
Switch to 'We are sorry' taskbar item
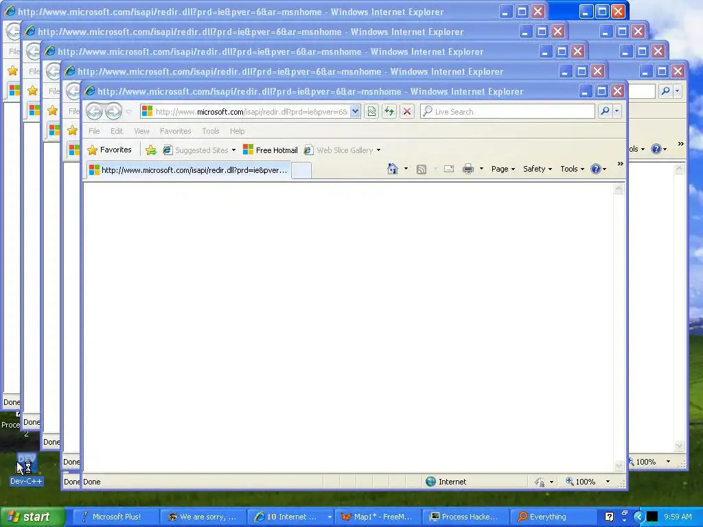click(203, 517)
